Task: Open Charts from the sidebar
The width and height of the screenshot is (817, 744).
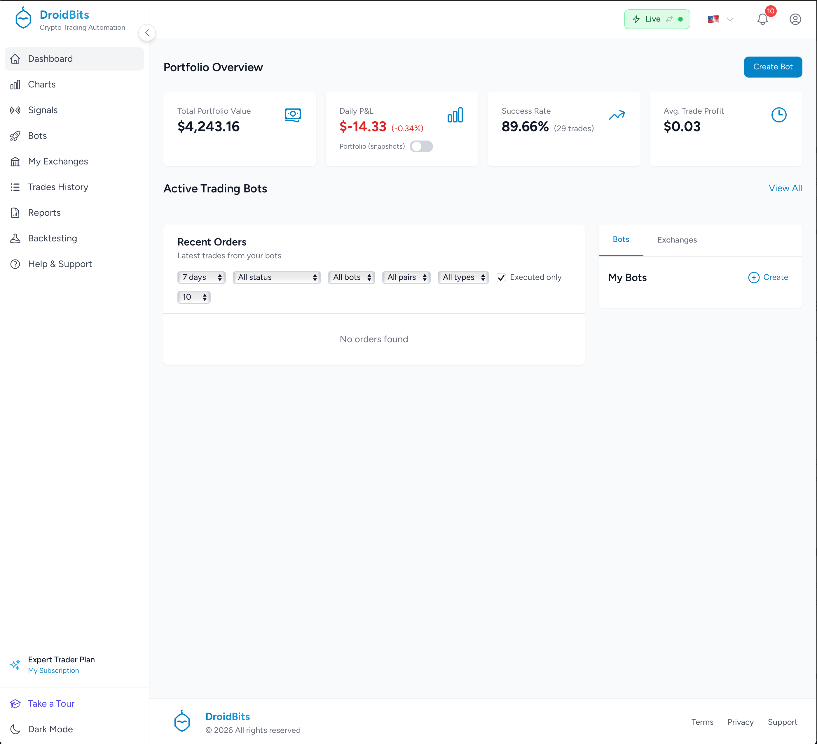Action: [x=41, y=84]
